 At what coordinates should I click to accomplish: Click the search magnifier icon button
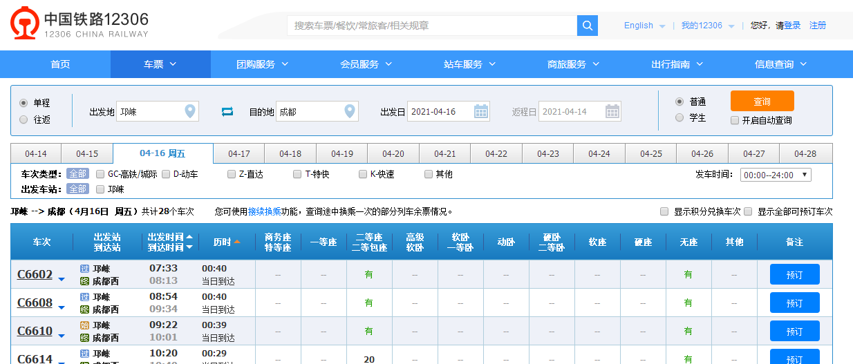pyautogui.click(x=587, y=26)
